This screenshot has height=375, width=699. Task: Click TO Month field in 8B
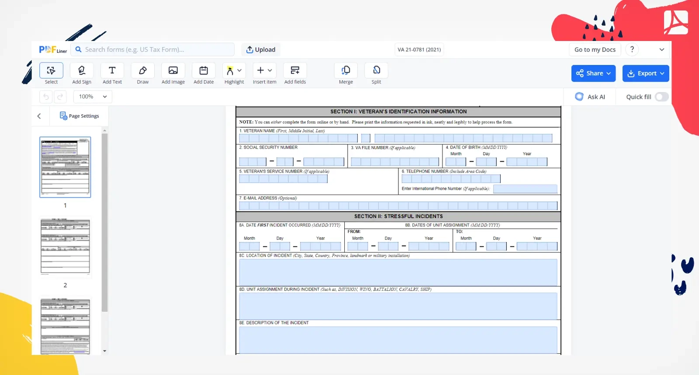466,246
